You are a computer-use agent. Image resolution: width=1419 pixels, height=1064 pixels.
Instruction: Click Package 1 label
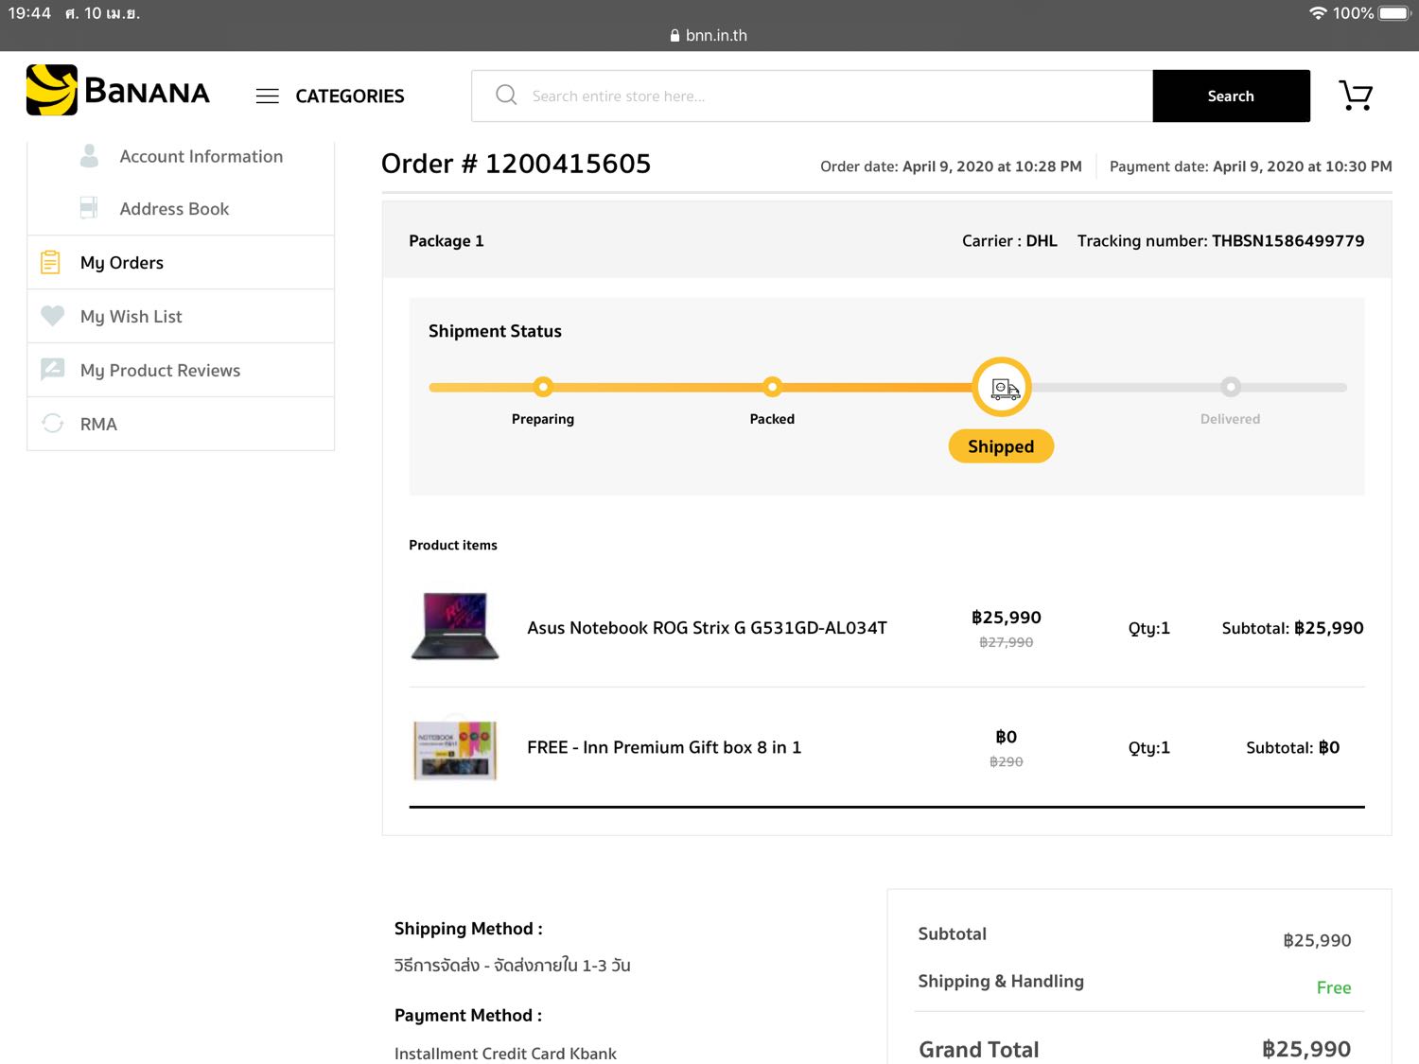click(x=446, y=241)
